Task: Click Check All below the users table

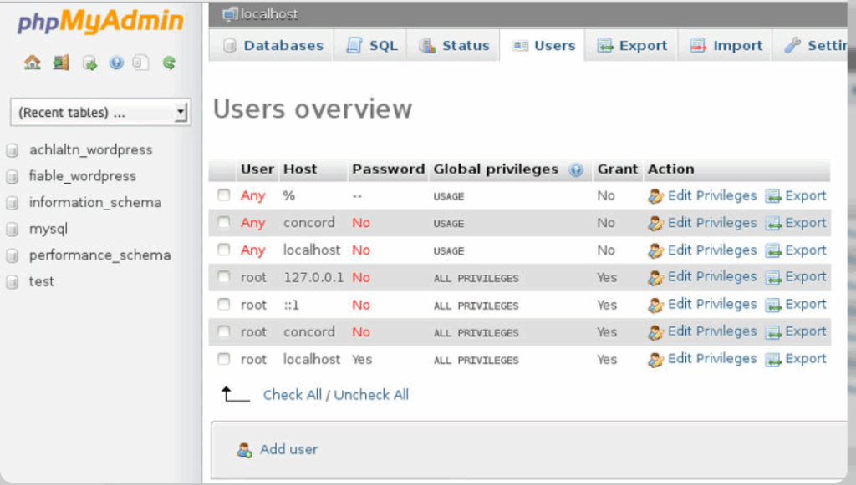Action: click(x=293, y=394)
